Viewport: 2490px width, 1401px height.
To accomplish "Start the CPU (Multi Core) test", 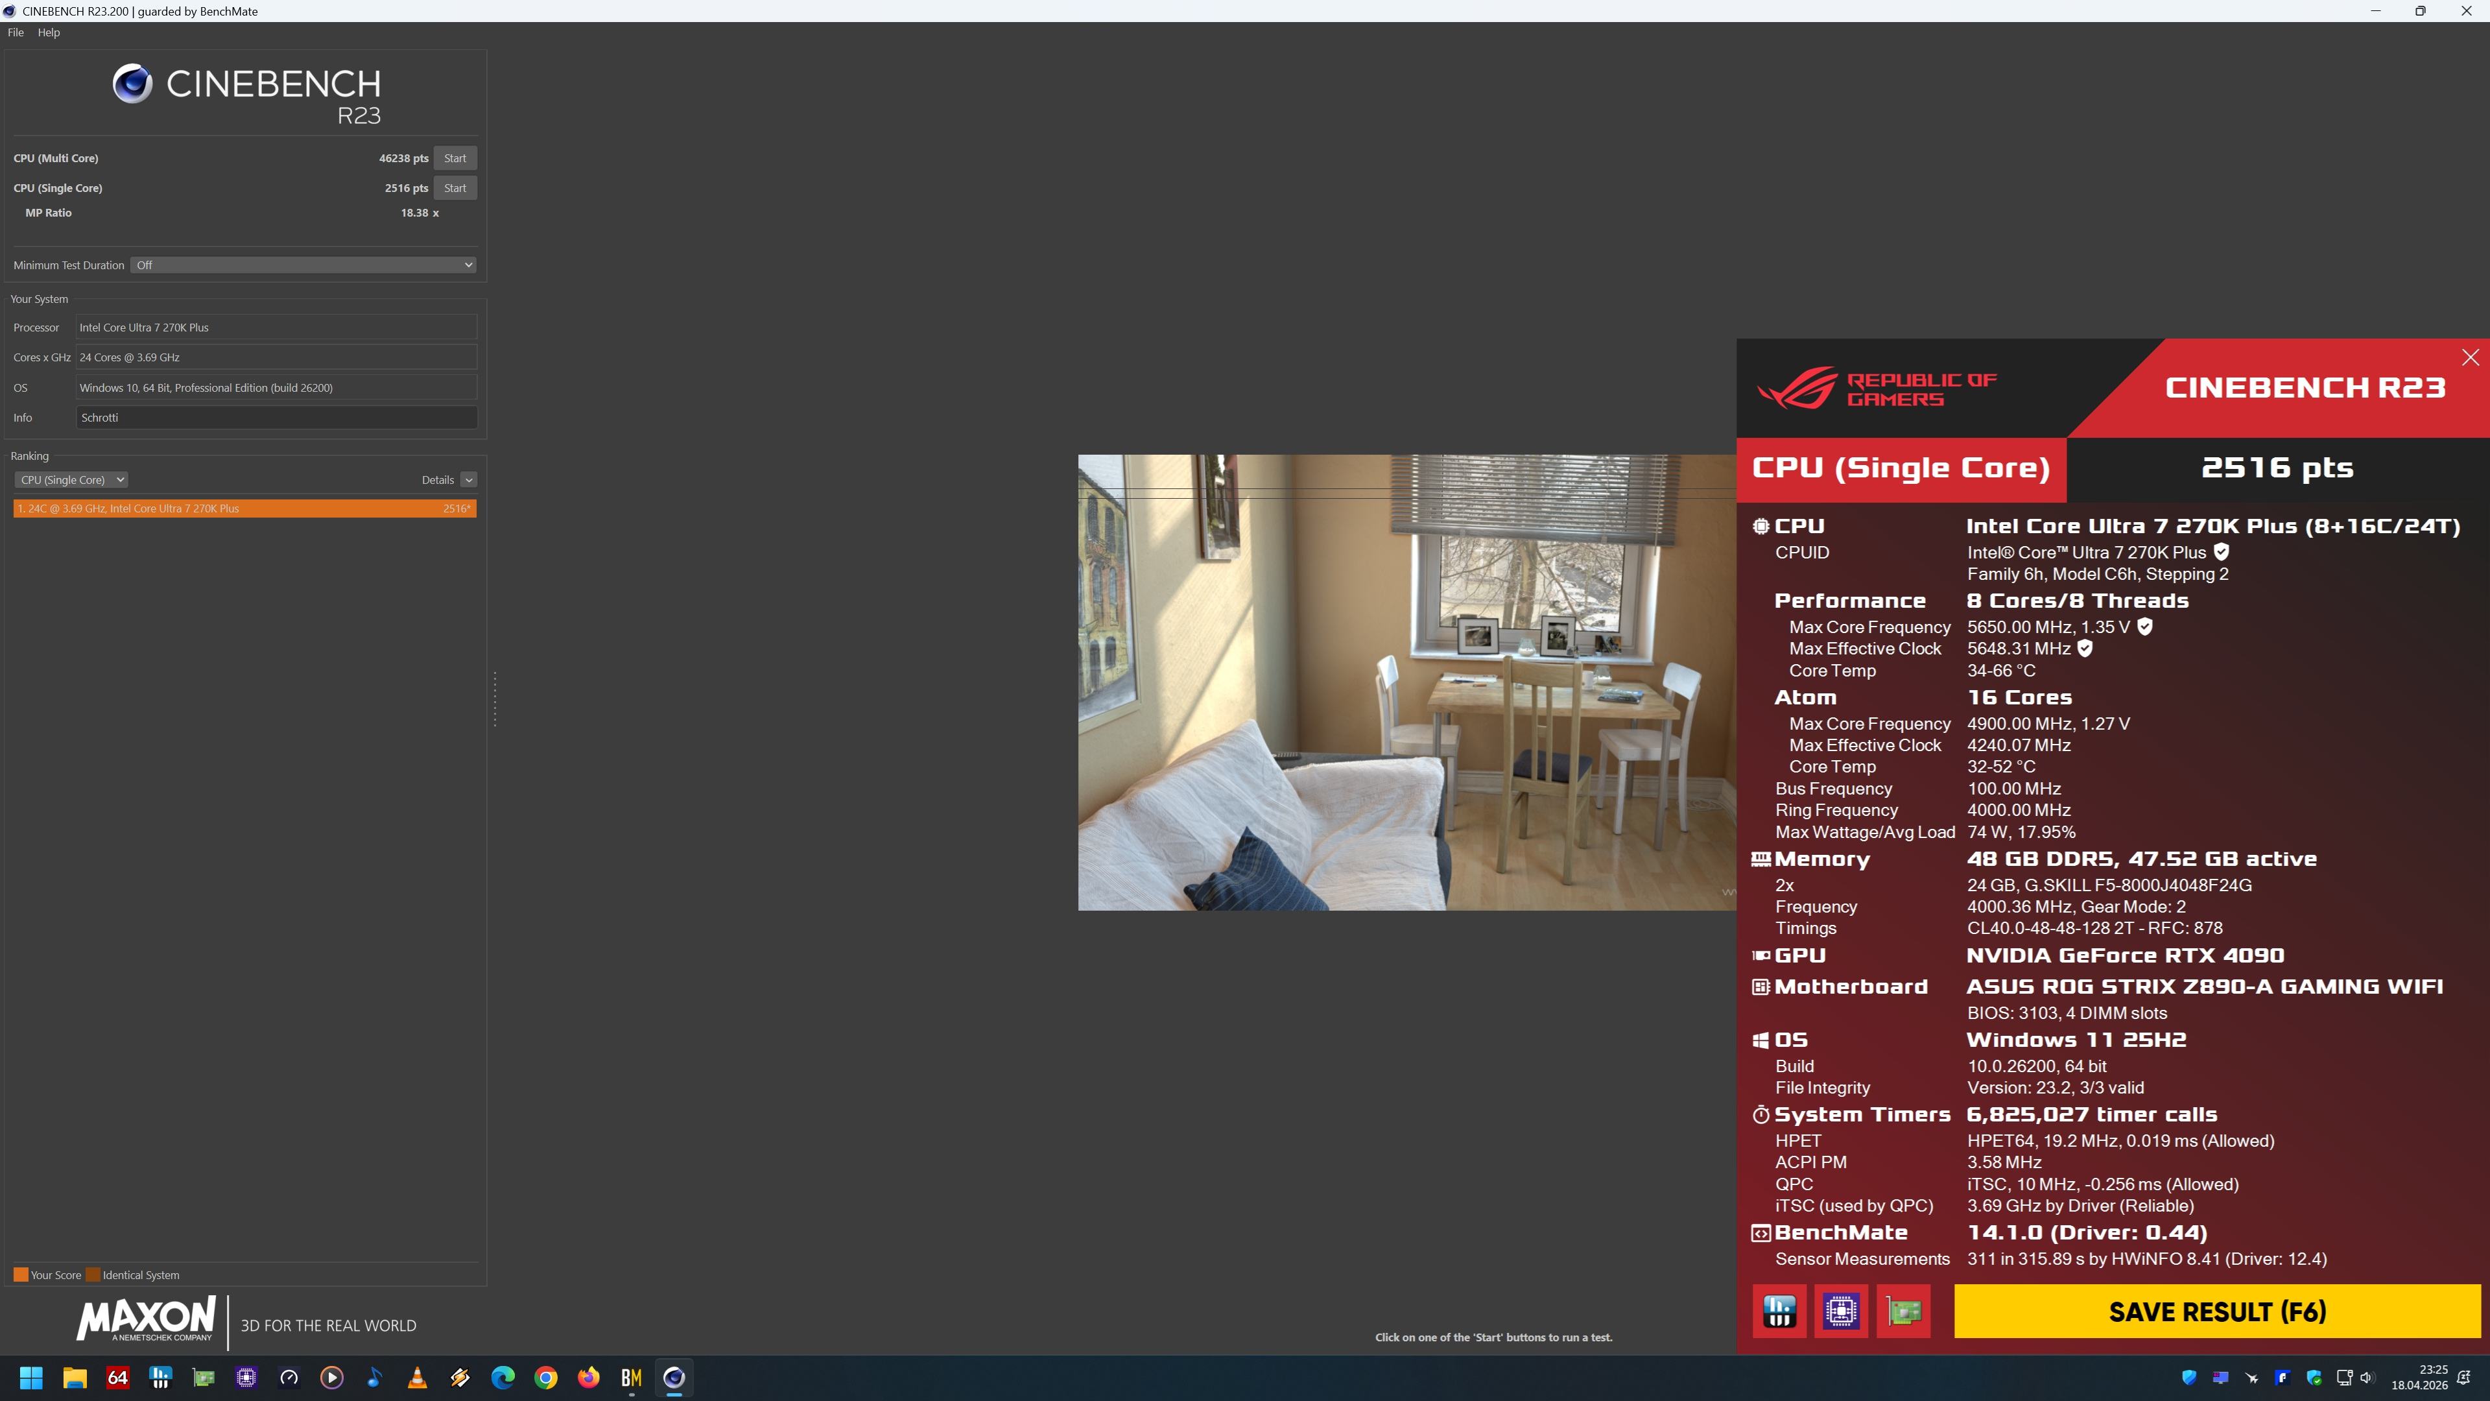I will 455,158.
